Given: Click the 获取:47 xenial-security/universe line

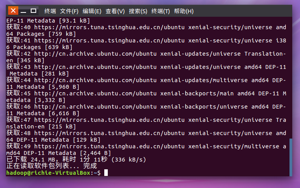Looking at the screenshot, I should tap(146, 120).
